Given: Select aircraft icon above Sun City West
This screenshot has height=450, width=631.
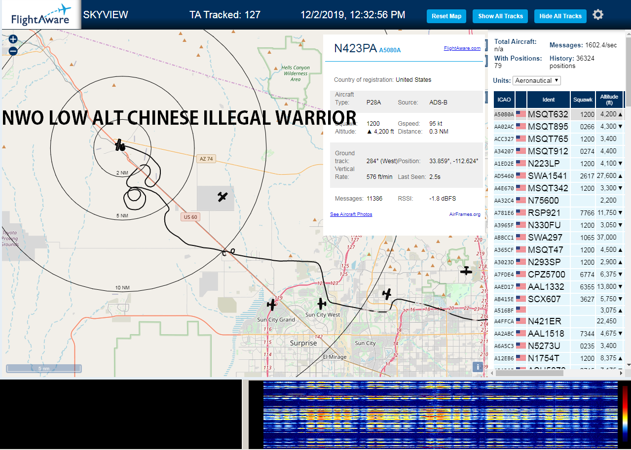Looking at the screenshot, I should 321,304.
